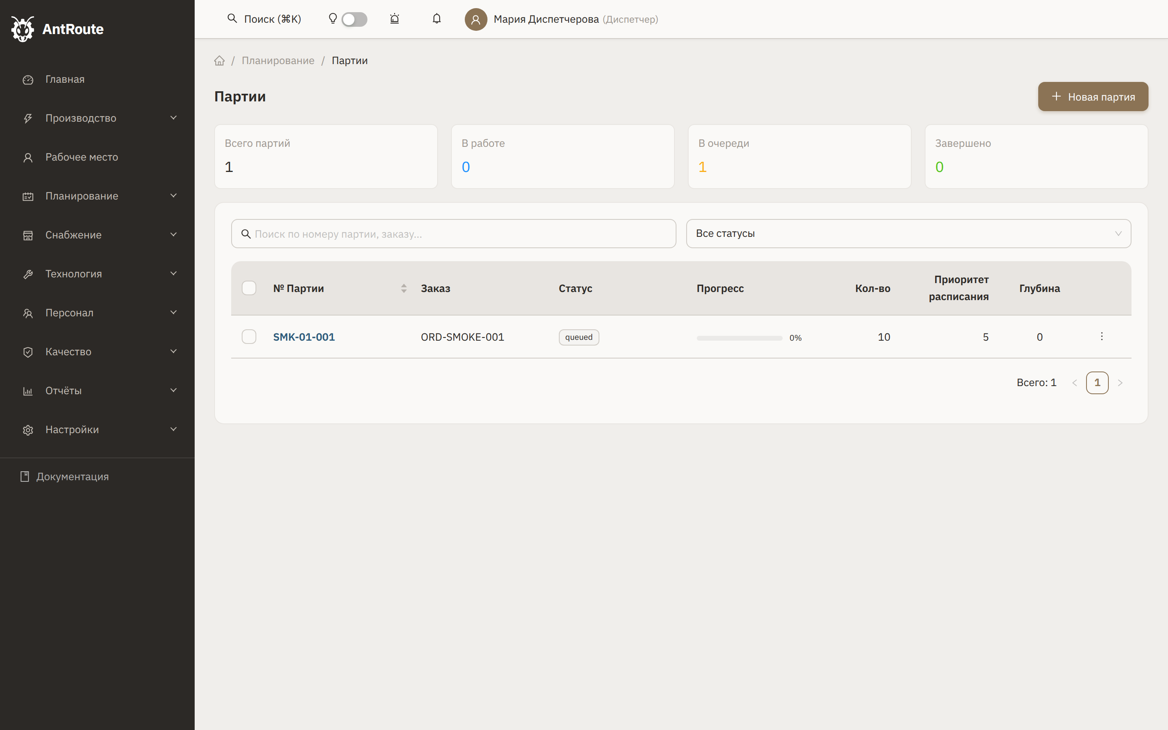Viewport: 1168px width, 730px height.
Task: Open the three-dot actions menu for SMK-01-001
Action: tap(1101, 337)
